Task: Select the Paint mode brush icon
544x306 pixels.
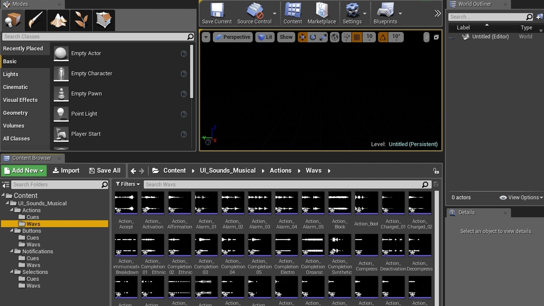Action: point(35,20)
